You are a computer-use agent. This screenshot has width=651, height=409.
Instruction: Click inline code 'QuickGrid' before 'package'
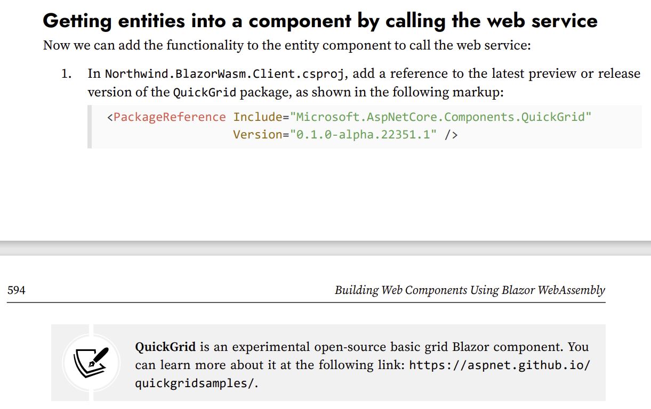[x=205, y=92]
